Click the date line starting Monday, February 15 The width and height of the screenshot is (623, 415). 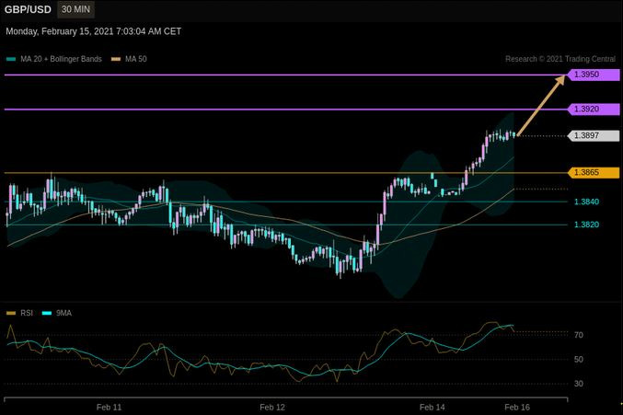(93, 32)
